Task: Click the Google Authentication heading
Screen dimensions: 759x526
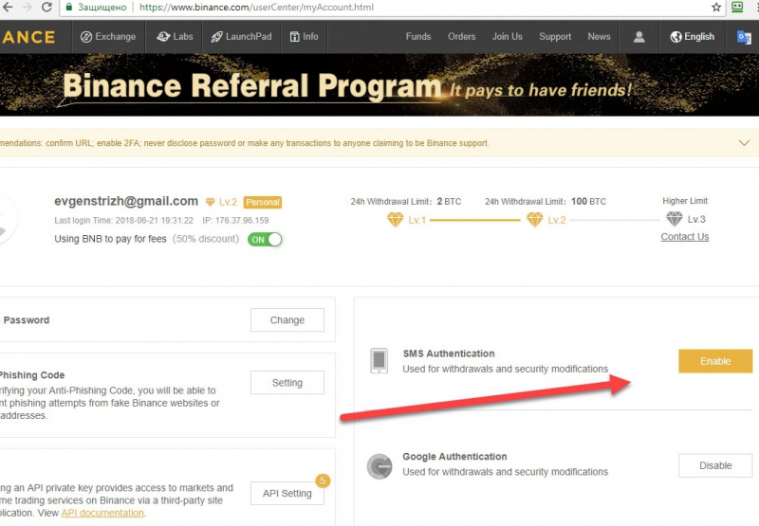Action: click(454, 457)
